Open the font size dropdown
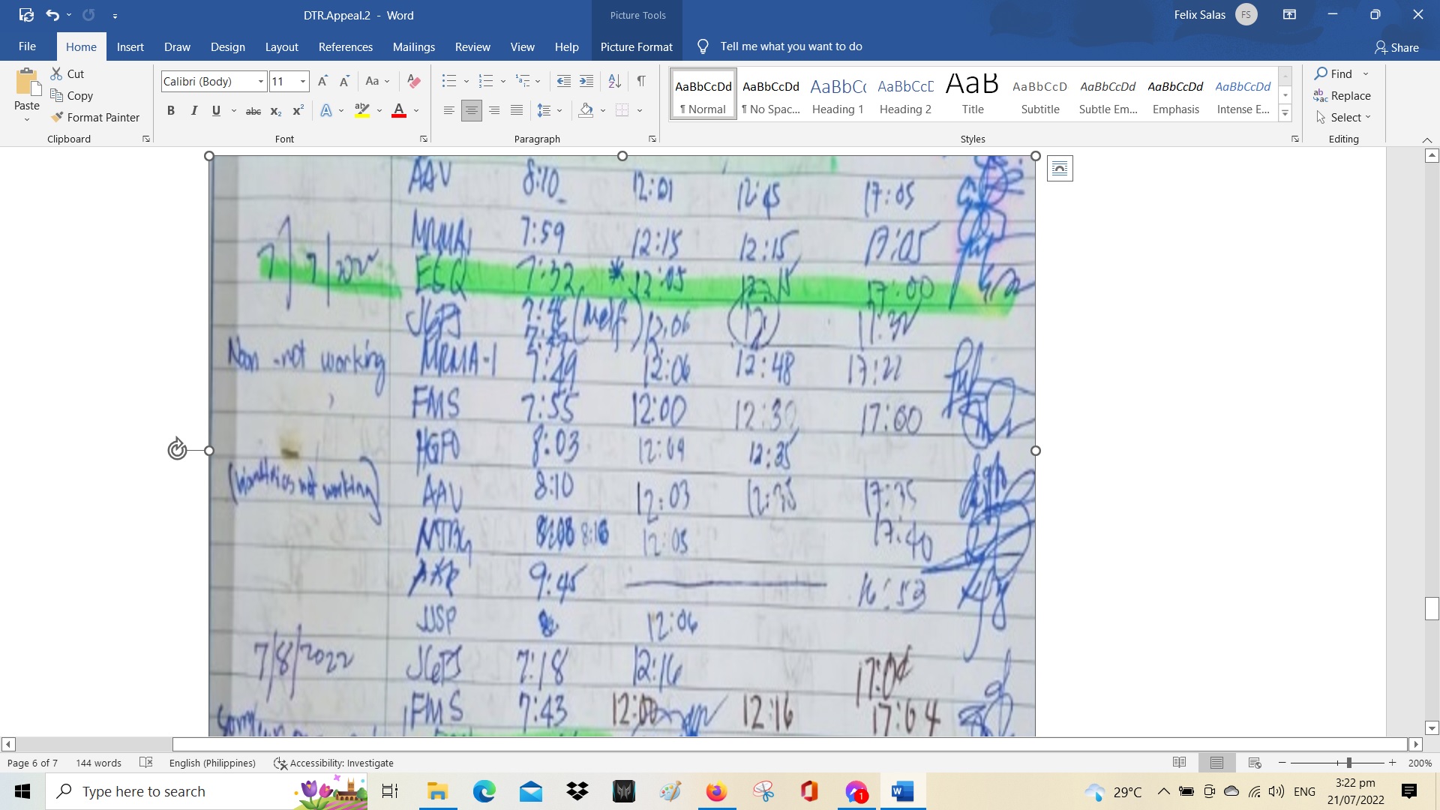This screenshot has width=1440, height=810. point(302,81)
